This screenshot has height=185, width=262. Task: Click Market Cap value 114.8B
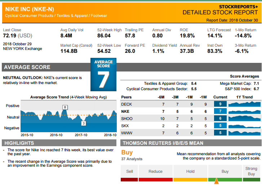(69, 51)
